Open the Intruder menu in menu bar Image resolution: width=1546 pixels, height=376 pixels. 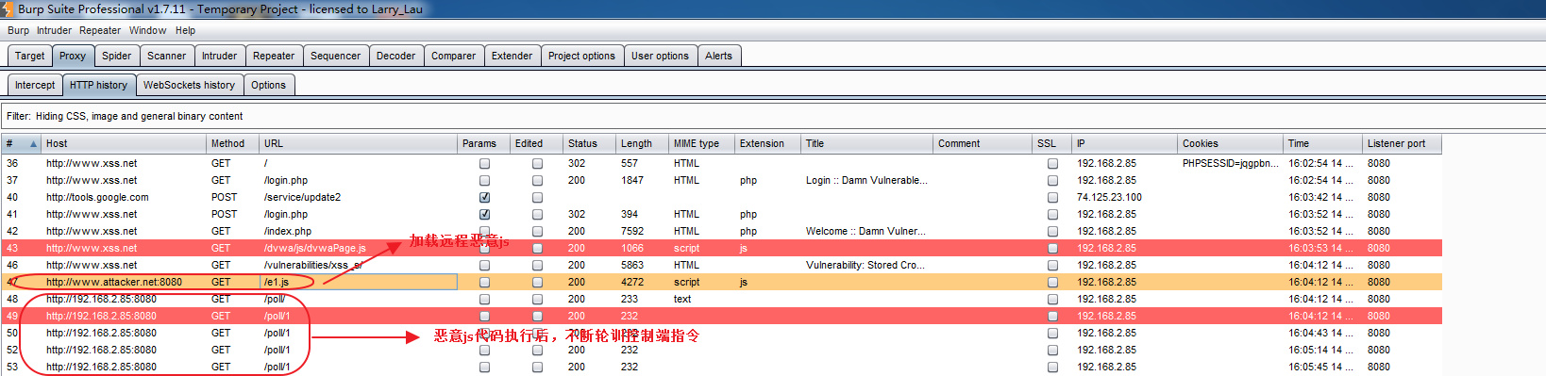click(54, 30)
